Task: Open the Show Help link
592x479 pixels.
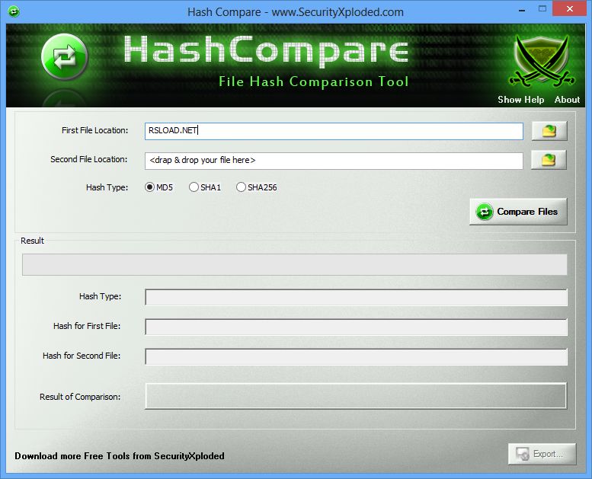Action: coord(520,100)
